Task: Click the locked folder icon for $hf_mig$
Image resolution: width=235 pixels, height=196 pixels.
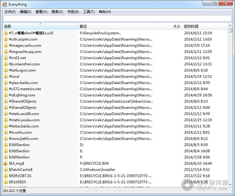Action: 5,163
